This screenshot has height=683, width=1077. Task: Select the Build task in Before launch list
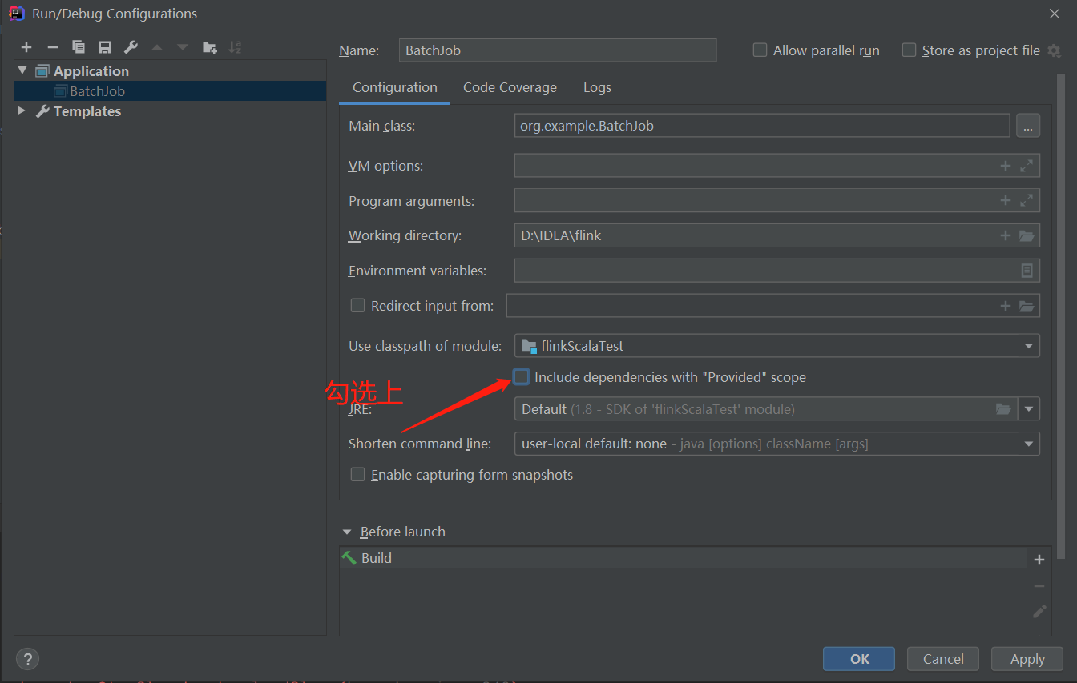coord(683,558)
